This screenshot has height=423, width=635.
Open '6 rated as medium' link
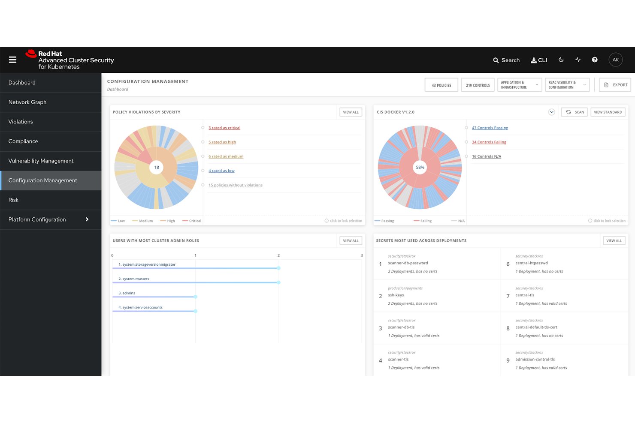pyautogui.click(x=226, y=156)
